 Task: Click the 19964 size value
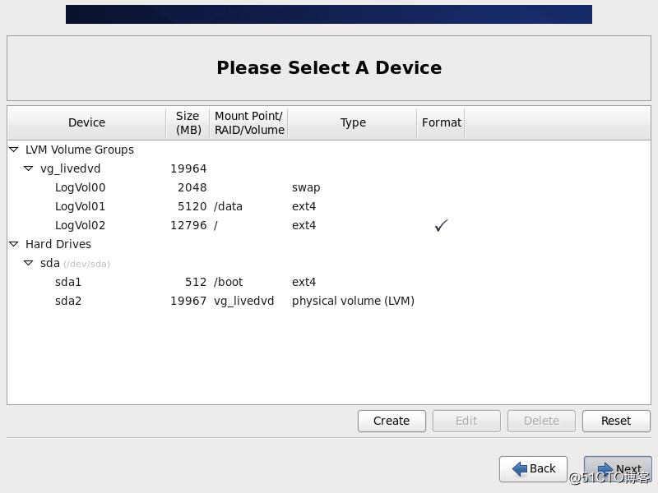coord(188,168)
